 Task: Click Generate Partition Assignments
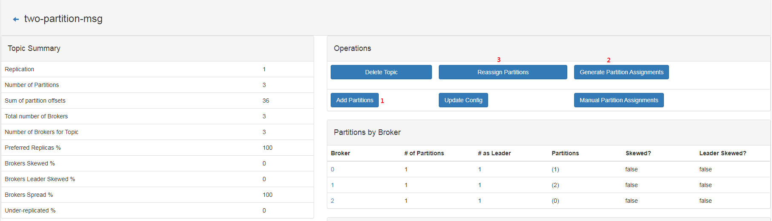(x=621, y=72)
